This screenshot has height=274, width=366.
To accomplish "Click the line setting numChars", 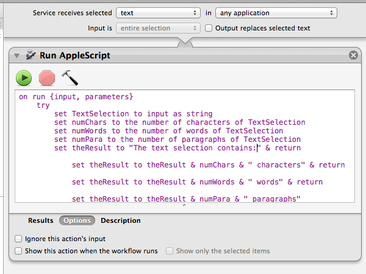I will pyautogui.click(x=180, y=122).
